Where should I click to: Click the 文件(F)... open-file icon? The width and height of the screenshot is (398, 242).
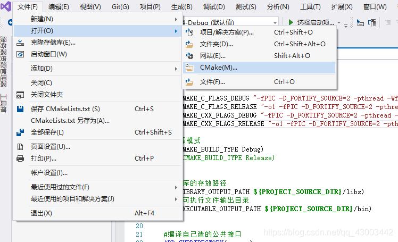189,82
